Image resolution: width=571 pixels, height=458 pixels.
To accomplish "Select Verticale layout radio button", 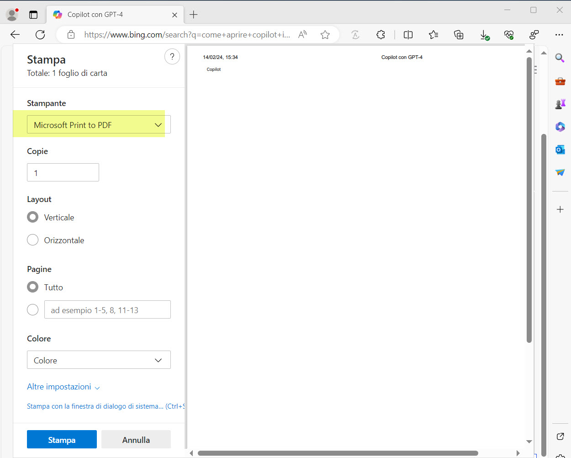I will [32, 217].
